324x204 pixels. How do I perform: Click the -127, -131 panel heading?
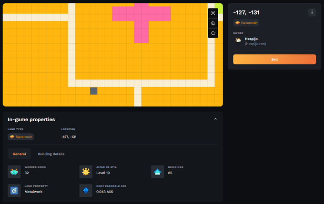[x=246, y=12]
